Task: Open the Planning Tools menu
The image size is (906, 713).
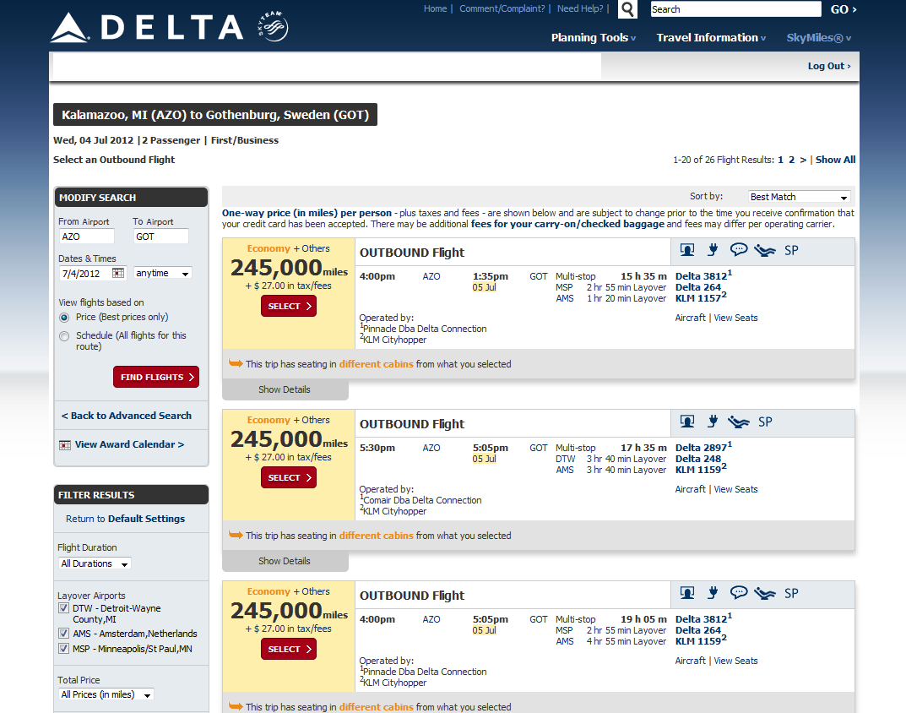Action: [593, 38]
